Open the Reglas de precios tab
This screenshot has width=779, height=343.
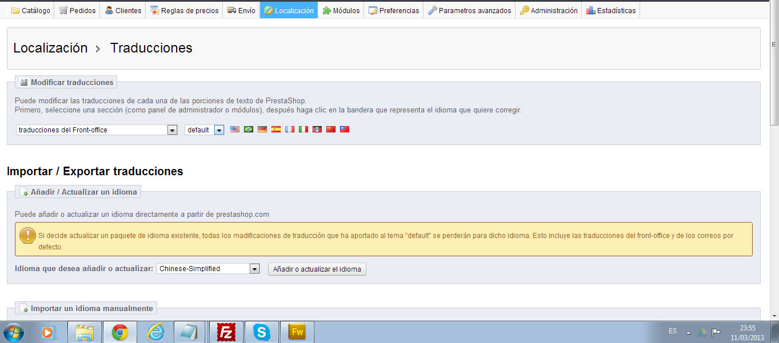coord(184,10)
